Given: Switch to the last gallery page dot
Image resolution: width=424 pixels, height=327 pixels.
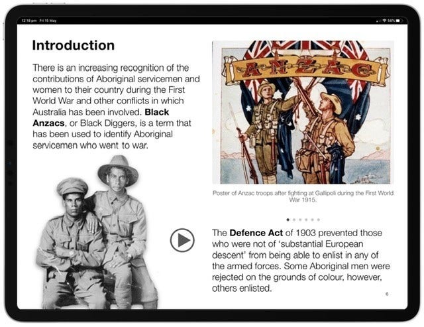Looking at the screenshot, I should tap(318, 219).
